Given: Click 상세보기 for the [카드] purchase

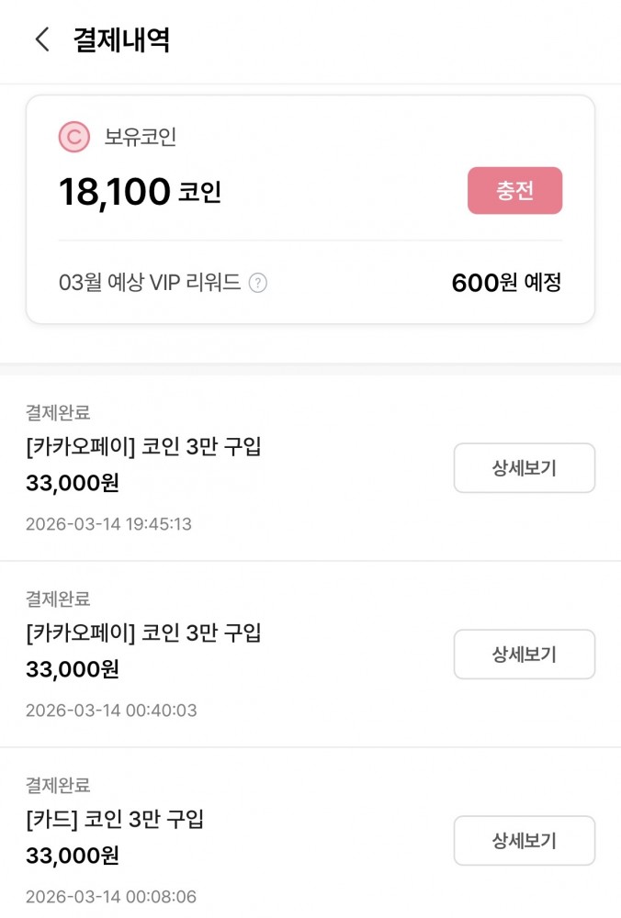Looking at the screenshot, I should pyautogui.click(x=524, y=840).
